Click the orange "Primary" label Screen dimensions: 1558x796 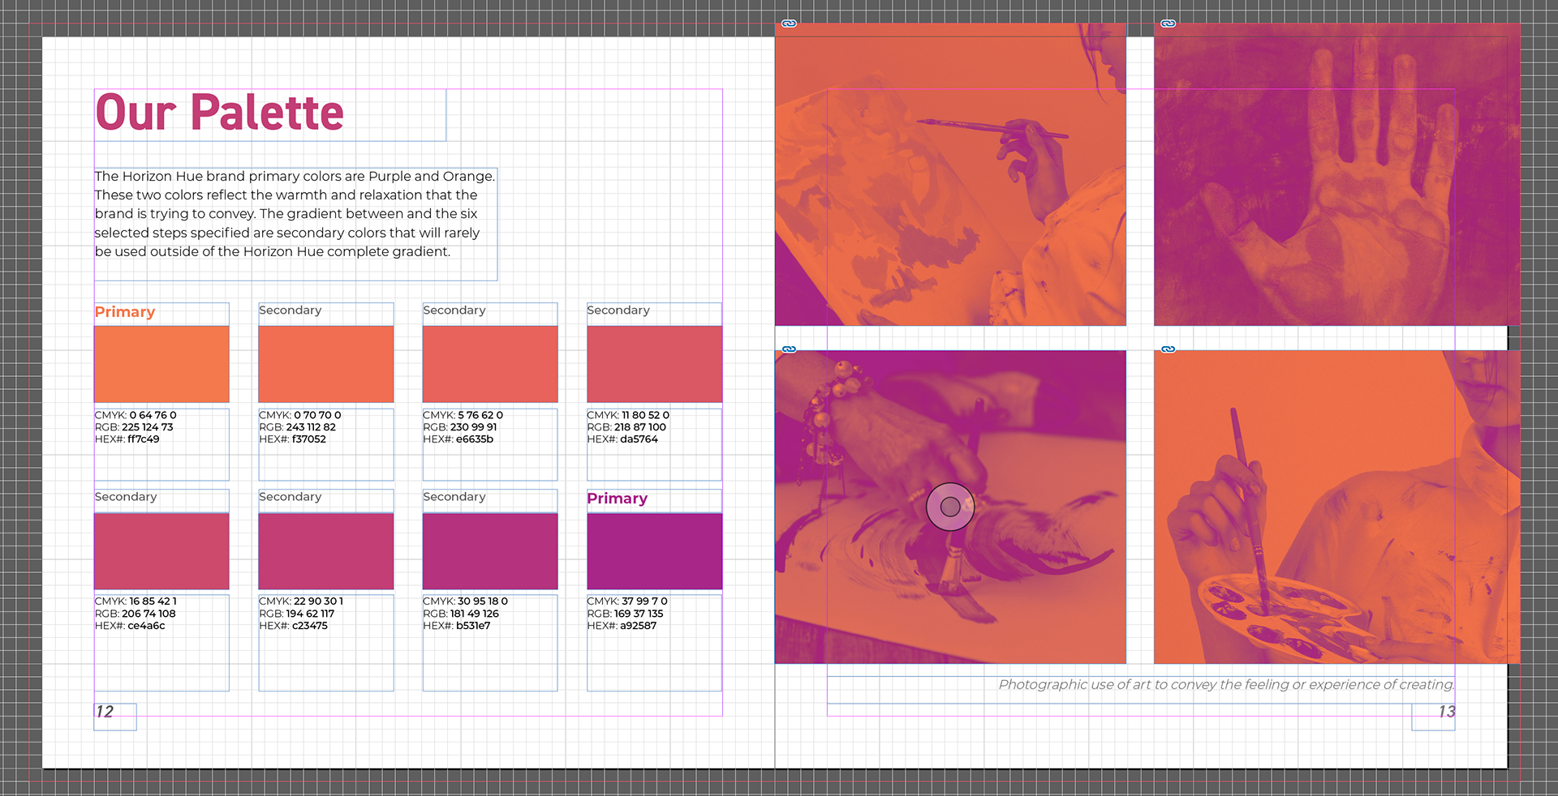click(125, 312)
